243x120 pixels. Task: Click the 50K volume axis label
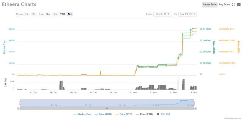coord(12,82)
